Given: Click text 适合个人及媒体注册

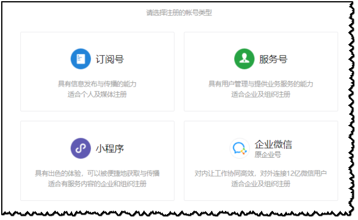Looking at the screenshot, I should tap(97, 94).
